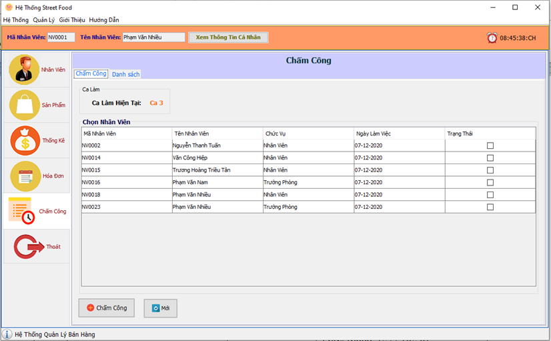Click the Xem Thông Tin Cá Nhân button

228,37
